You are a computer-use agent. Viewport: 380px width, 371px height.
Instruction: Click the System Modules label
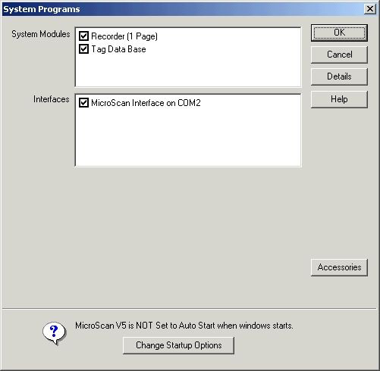click(x=41, y=34)
